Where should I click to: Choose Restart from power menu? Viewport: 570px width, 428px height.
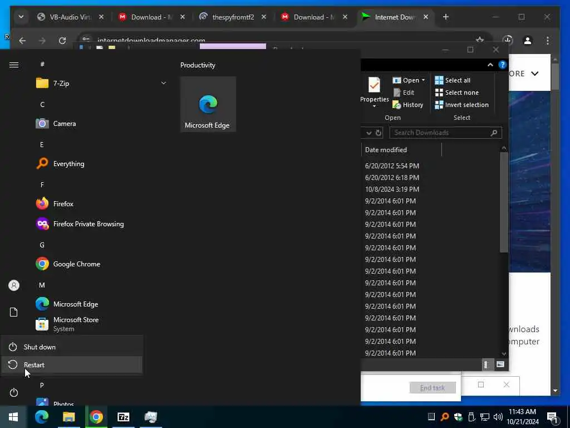pos(72,364)
